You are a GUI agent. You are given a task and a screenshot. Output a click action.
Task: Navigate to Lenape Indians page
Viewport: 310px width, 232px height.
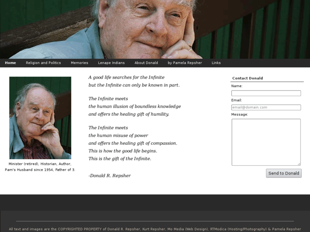tap(111, 63)
